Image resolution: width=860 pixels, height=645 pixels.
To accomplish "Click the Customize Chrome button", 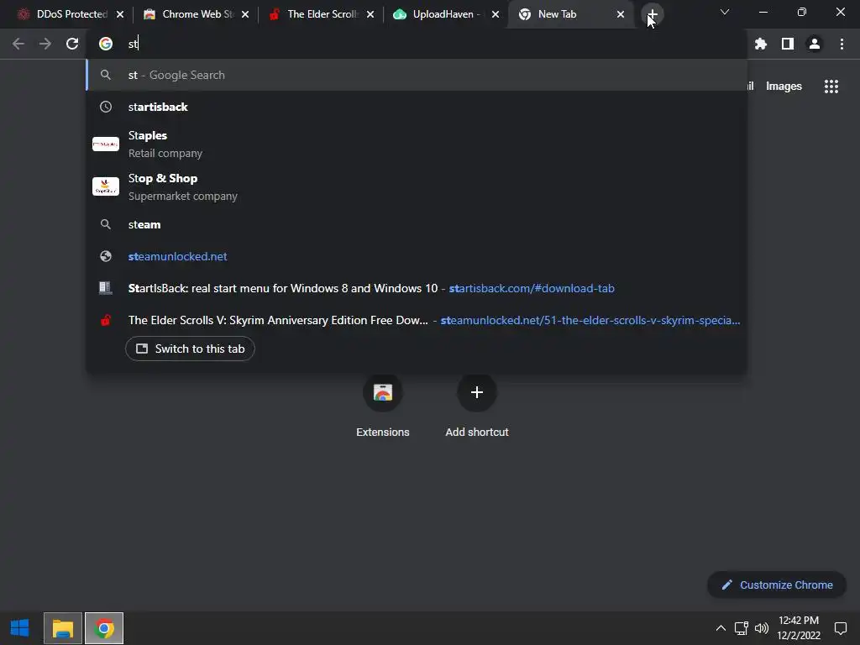I will pyautogui.click(x=777, y=585).
